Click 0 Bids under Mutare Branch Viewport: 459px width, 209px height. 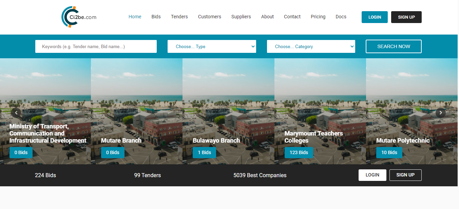[x=113, y=152]
